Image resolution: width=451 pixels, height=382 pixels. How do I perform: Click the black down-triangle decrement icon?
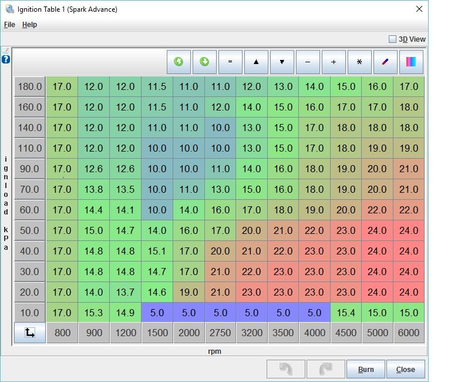point(282,62)
